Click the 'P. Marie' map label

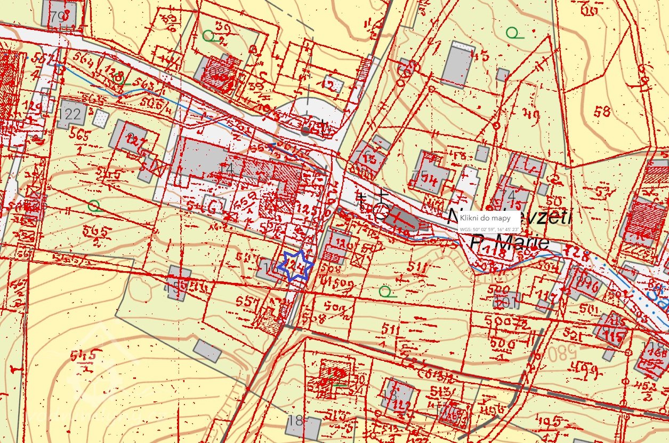[510, 243]
